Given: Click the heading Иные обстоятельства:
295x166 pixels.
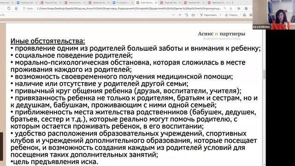Looking at the screenshot, I should point(48,41).
